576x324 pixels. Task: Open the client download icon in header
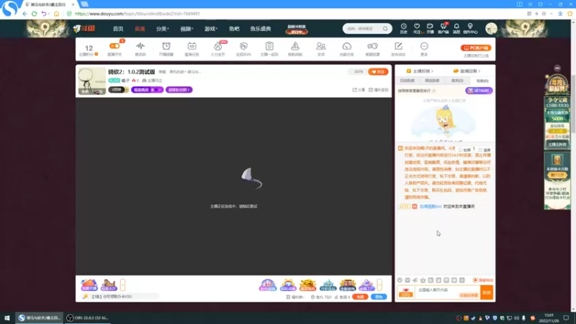pyautogui.click(x=444, y=28)
